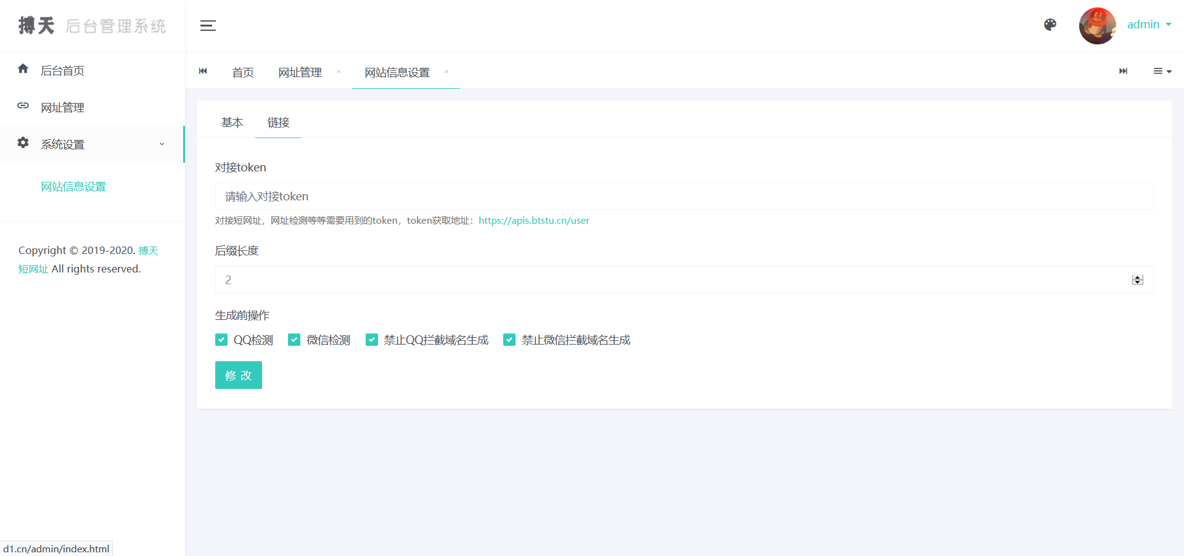Viewport: 1184px width, 556px height.
Task: Uncheck the QQ检测 checkbox
Action: tap(221, 340)
